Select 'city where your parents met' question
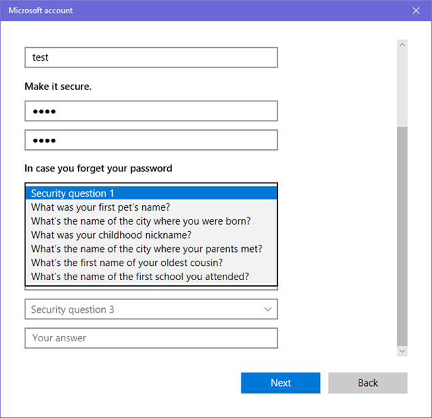This screenshot has height=418, width=432. 151,249
